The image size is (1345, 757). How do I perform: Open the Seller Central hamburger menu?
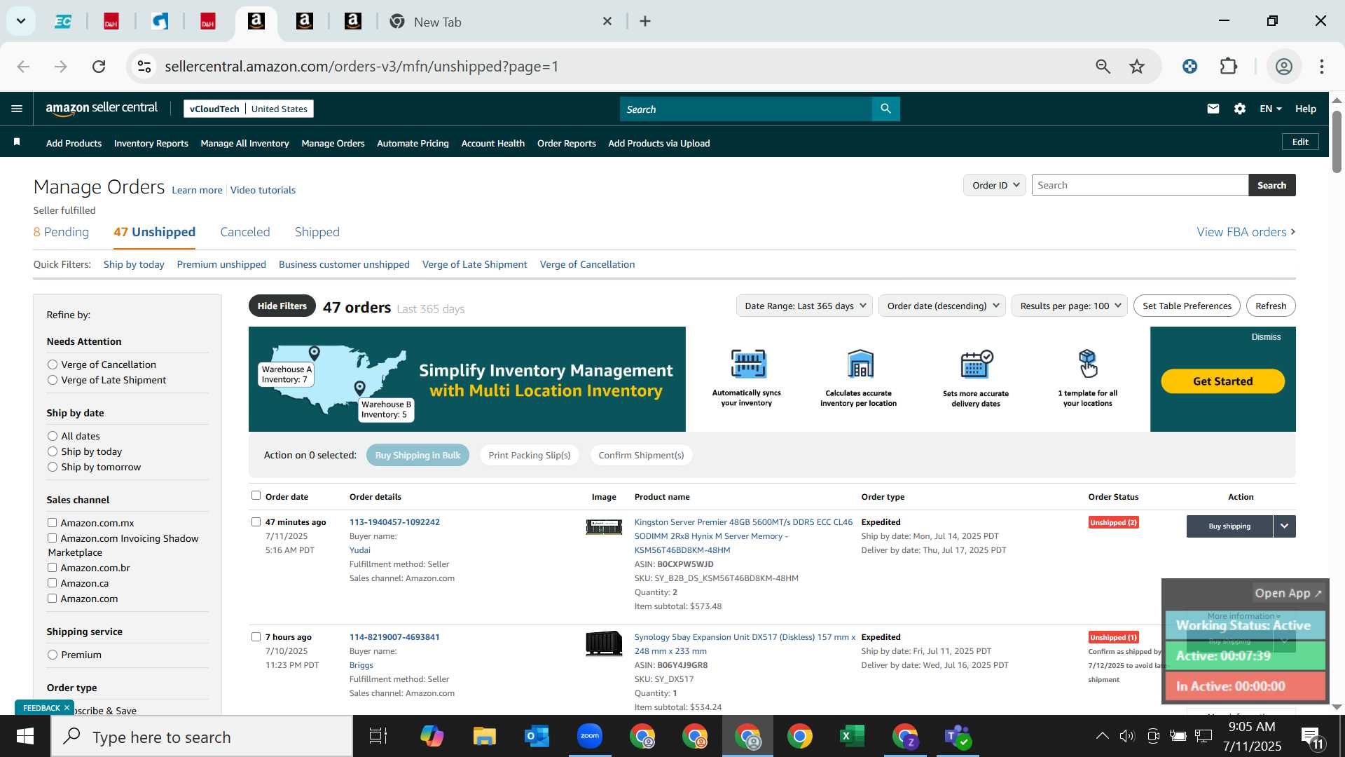point(17,109)
